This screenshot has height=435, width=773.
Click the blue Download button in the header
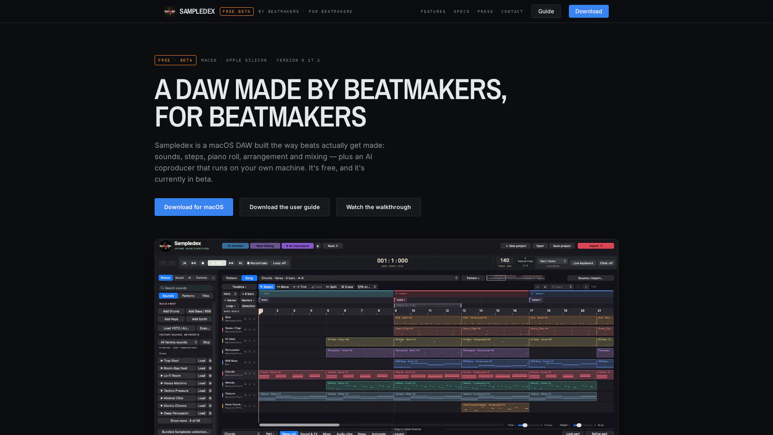(589, 11)
